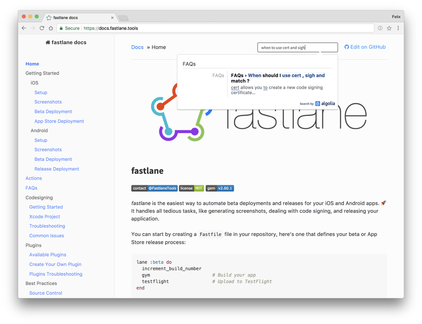Screen dimensions: 422x324
Task: Open Source Control sidebar link
Action: pos(46,293)
